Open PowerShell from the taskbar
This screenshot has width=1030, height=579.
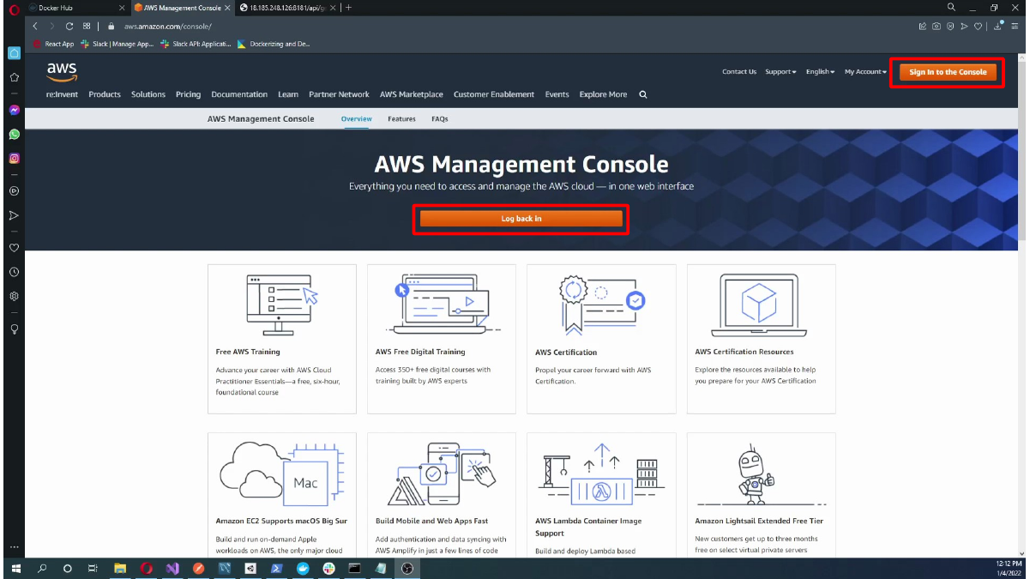point(277,568)
